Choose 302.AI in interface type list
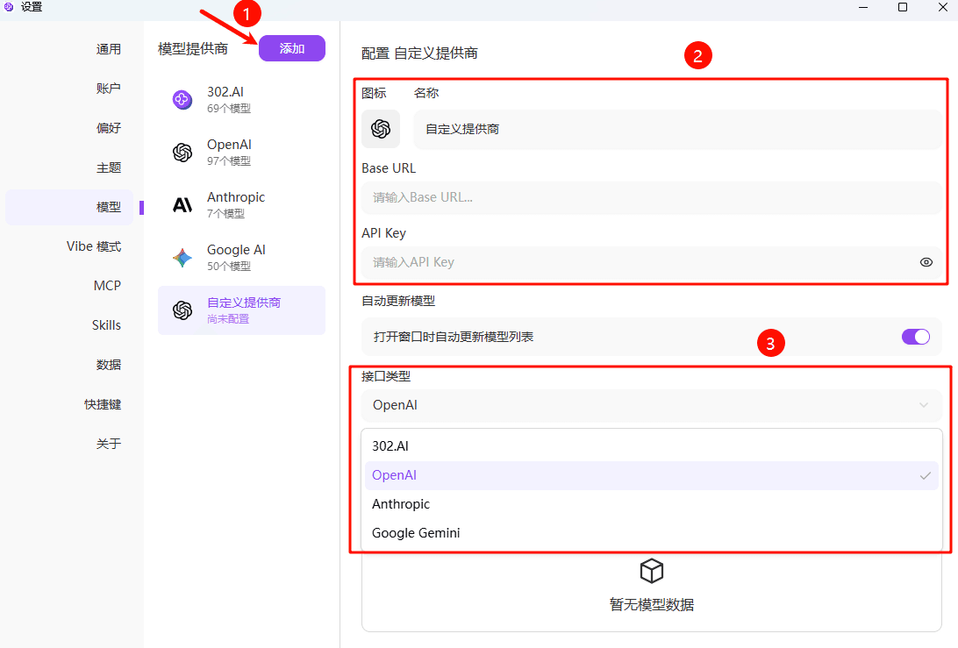Screen dimensions: 958x648 [651, 445]
